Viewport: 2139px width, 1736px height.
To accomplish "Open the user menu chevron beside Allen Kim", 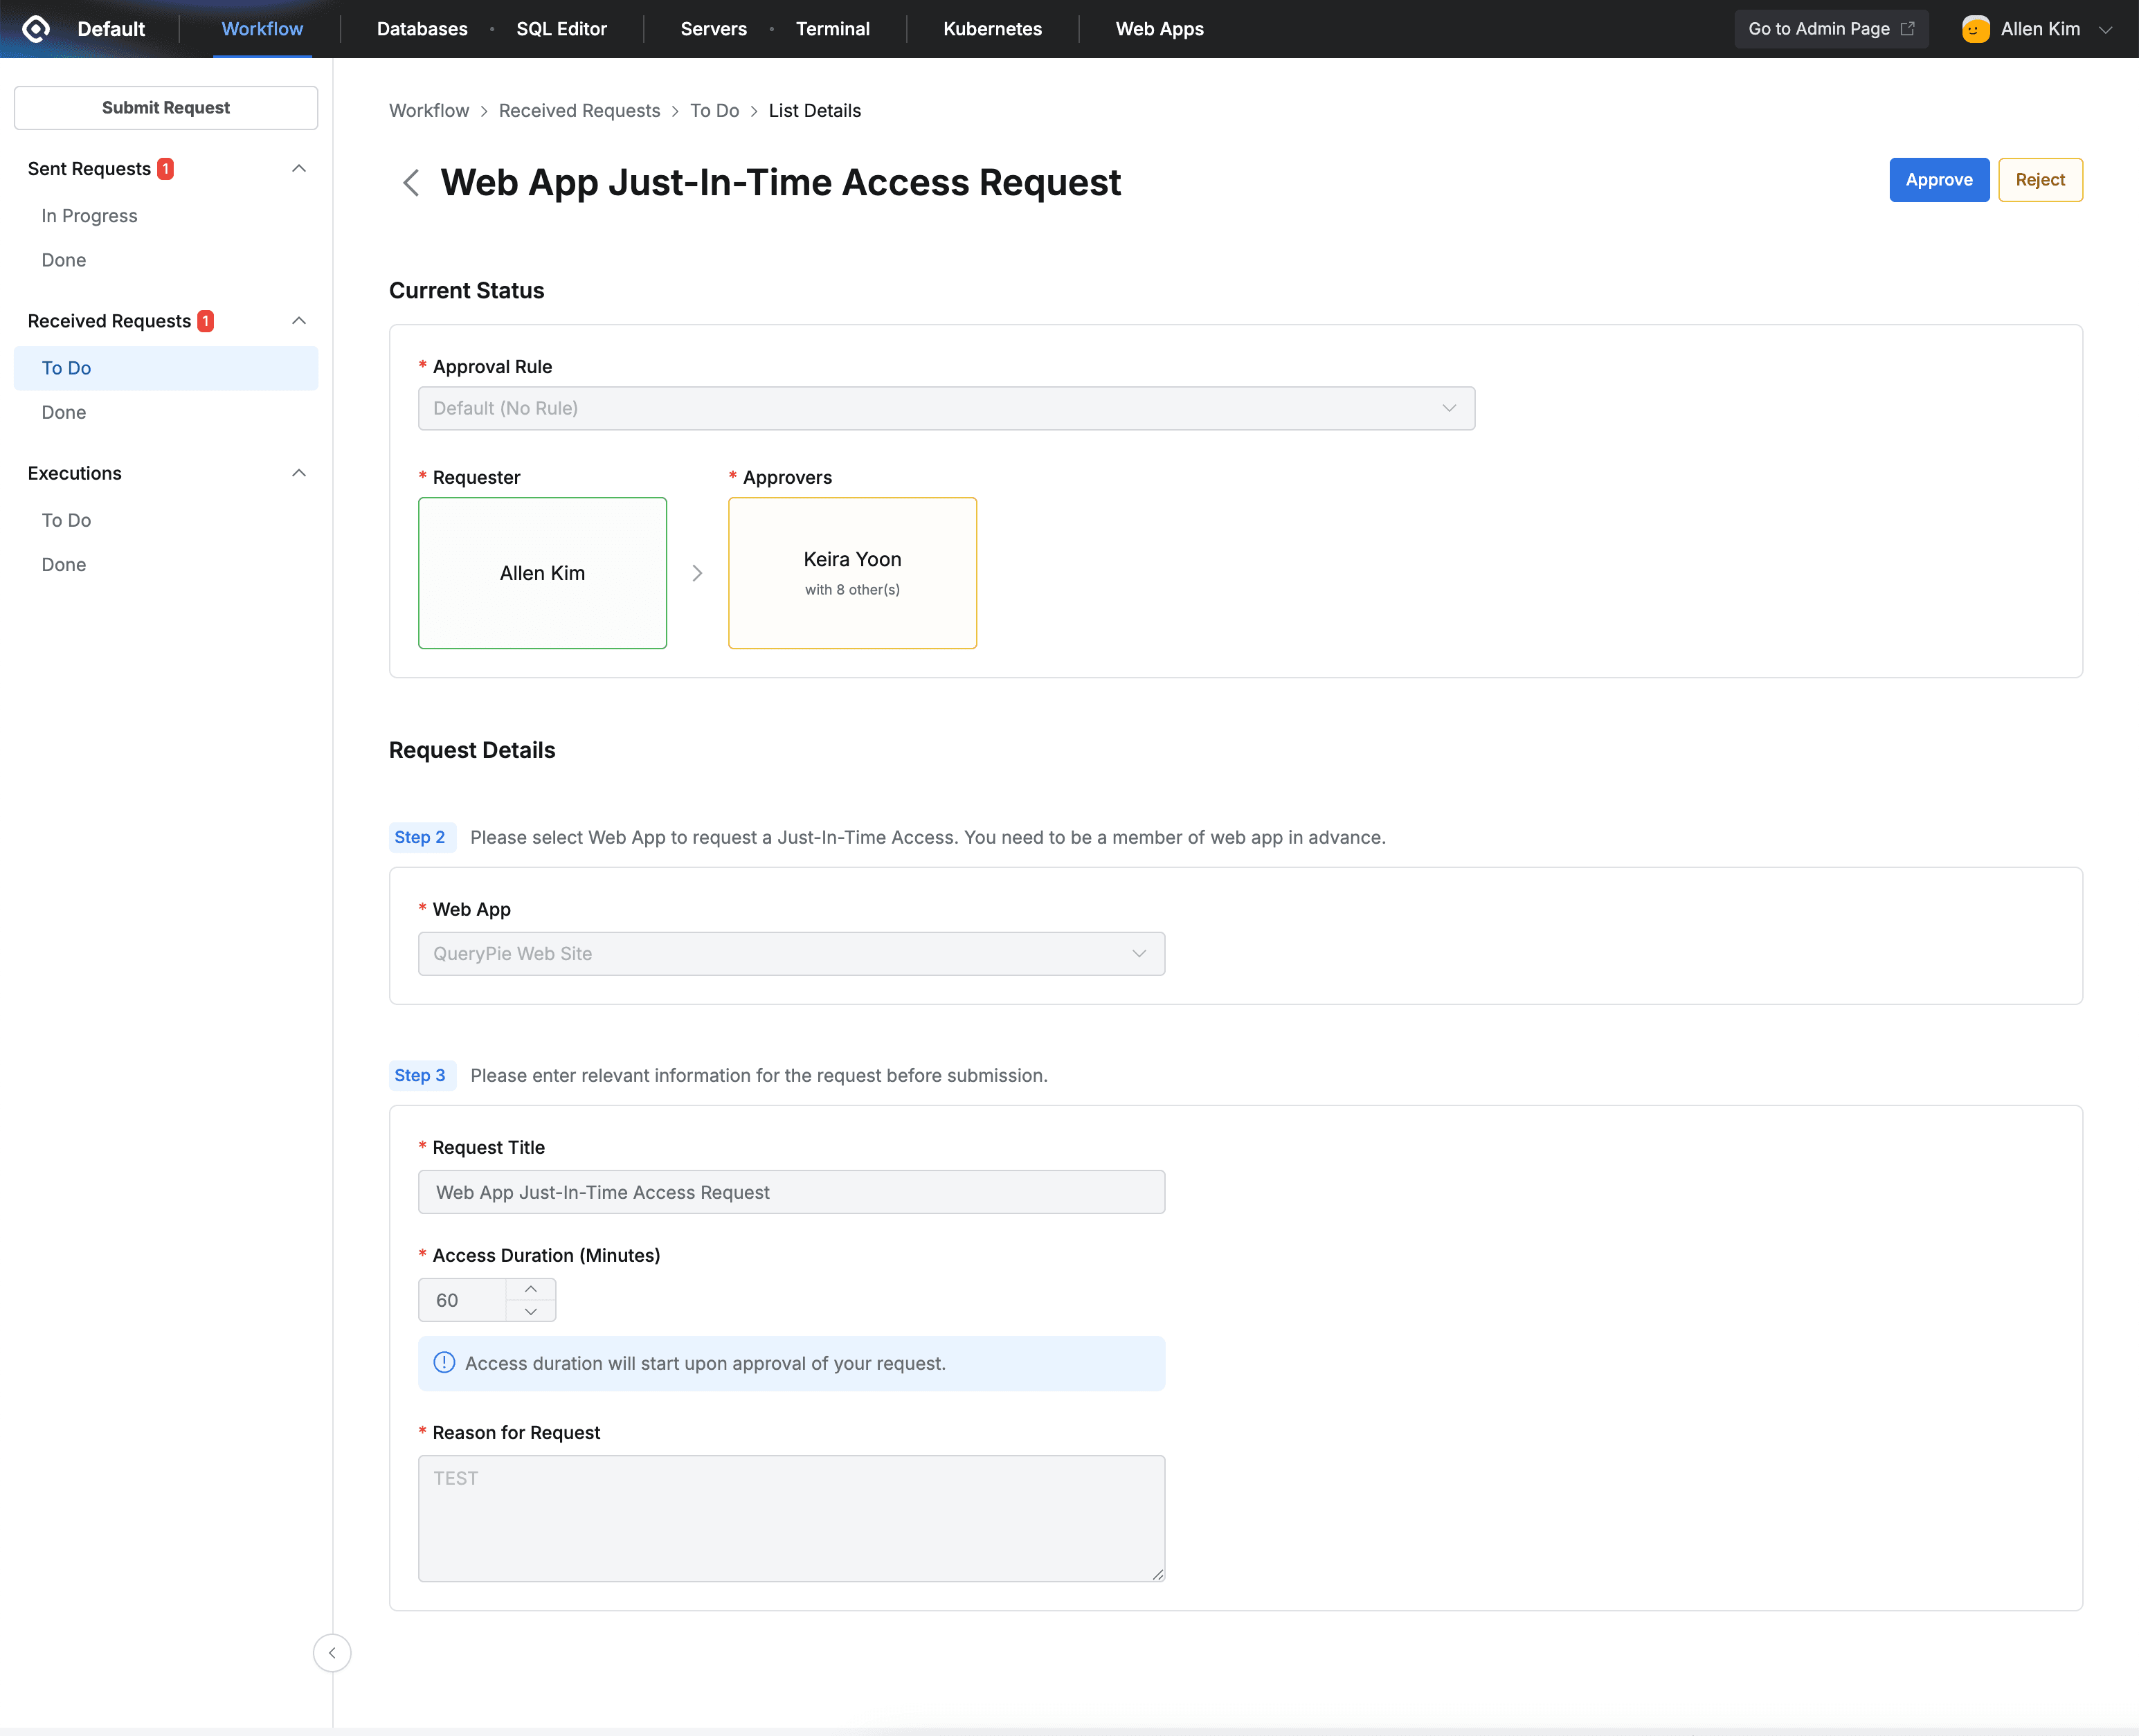I will [2106, 29].
